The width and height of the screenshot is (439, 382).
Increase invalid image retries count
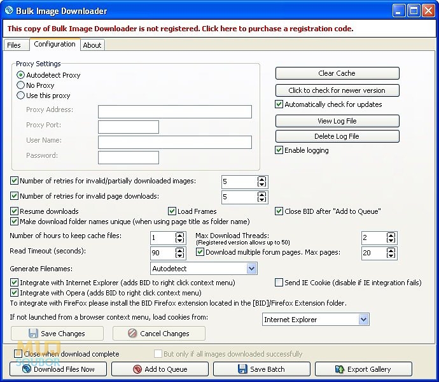261,179
